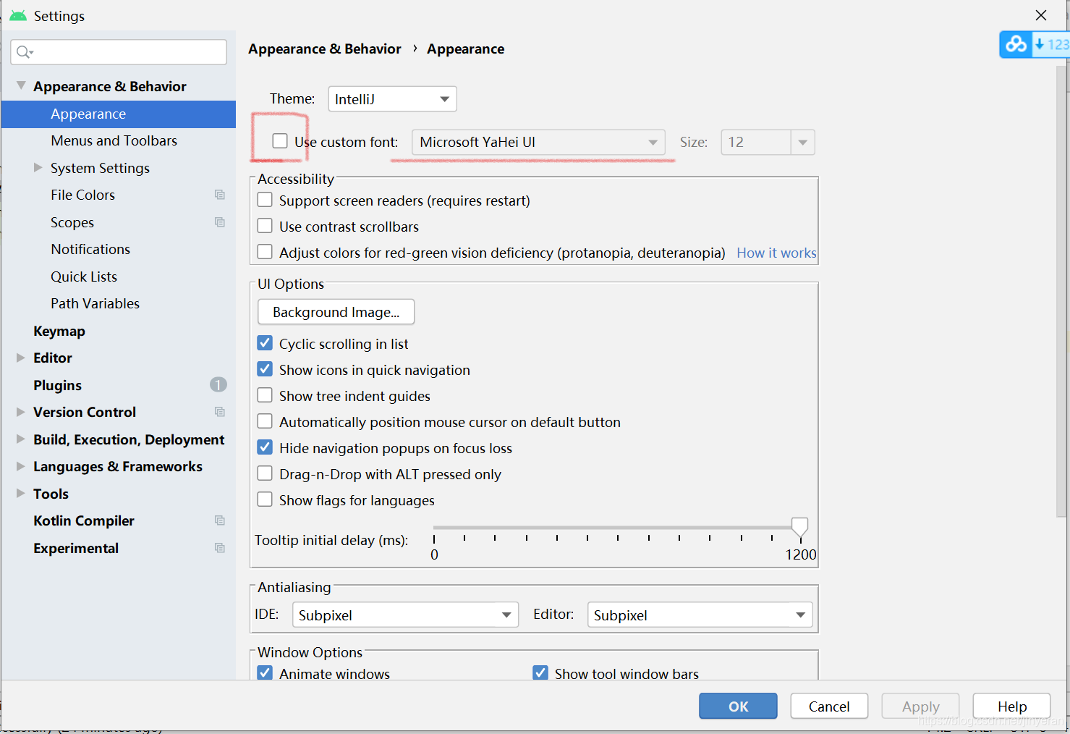Toggle Hide navigation popups on focus loss
Screen dimensions: 1070x734
266,447
